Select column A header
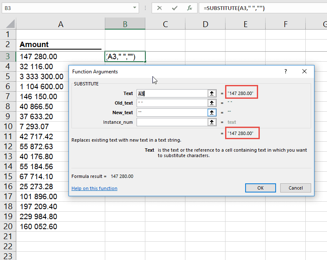Screen dimensions: 327x260 pos(61,24)
